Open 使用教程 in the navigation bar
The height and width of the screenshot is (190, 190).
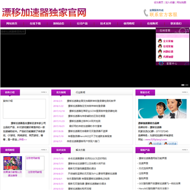(129, 23)
